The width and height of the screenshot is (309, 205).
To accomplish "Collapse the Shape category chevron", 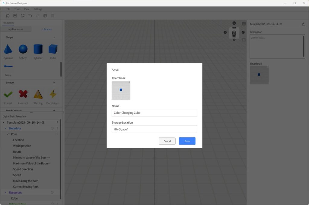I will (54, 37).
